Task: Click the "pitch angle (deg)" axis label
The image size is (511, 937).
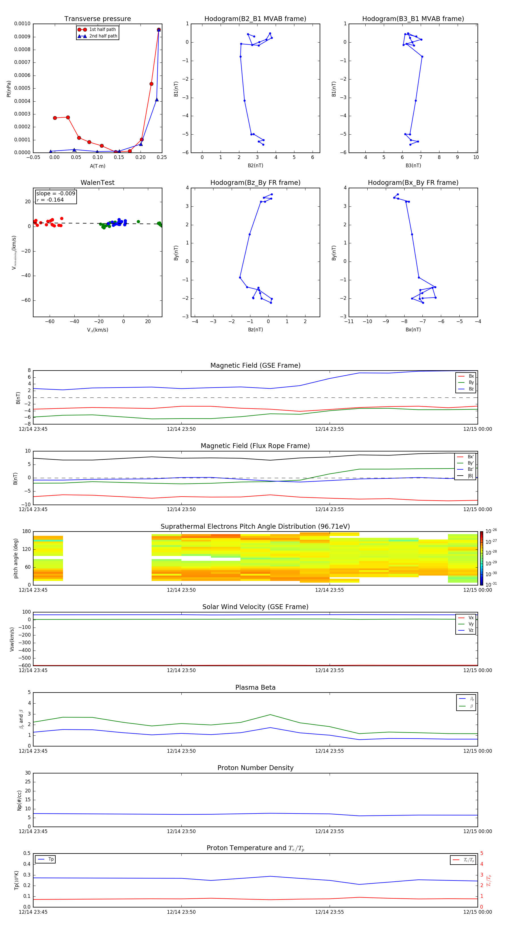Action: tap(16, 558)
